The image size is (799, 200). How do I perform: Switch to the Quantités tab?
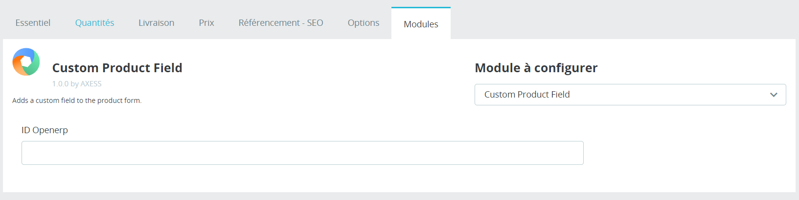pyautogui.click(x=94, y=23)
